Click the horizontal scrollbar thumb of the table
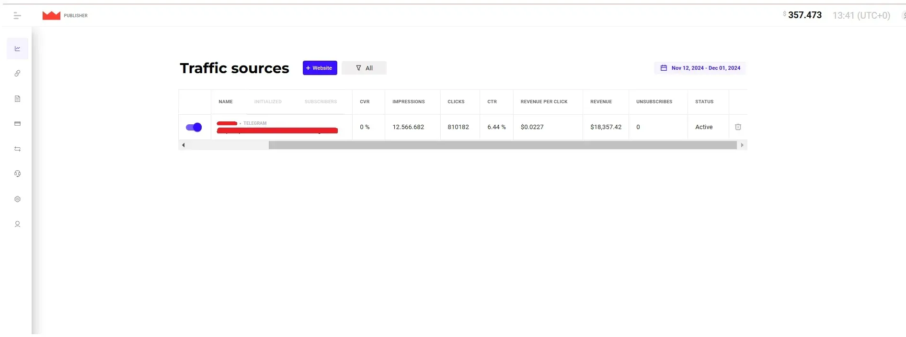906x337 pixels. (x=502, y=145)
